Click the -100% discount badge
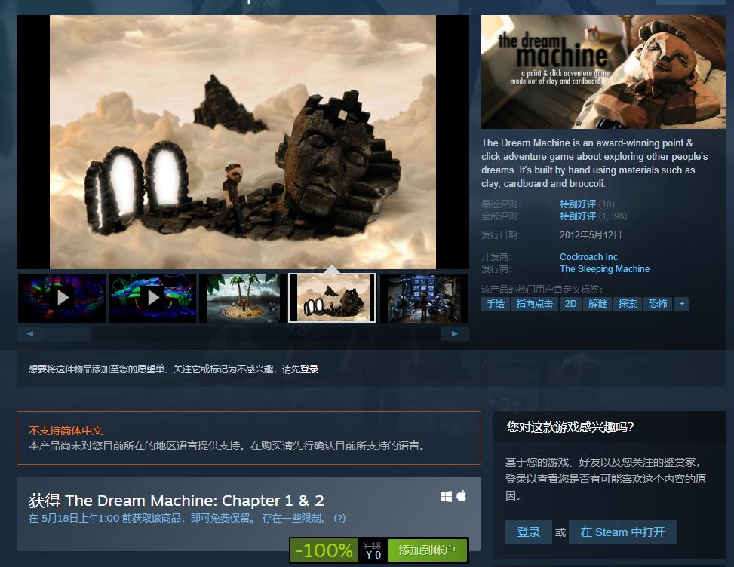The image size is (734, 567). click(x=324, y=550)
